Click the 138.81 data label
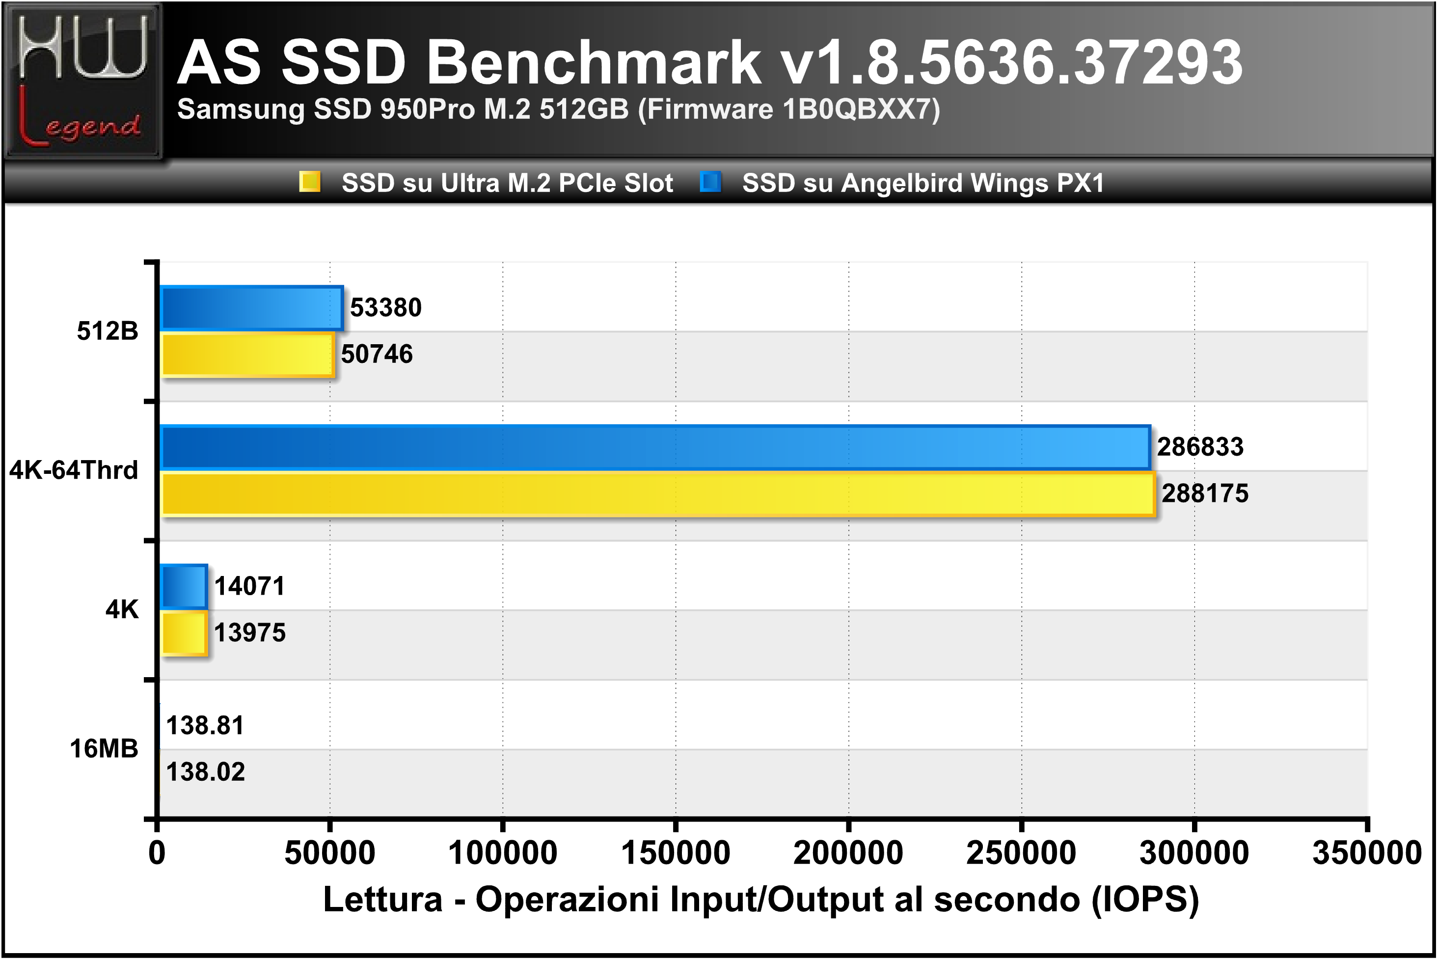1437x959 pixels. pos(205,725)
